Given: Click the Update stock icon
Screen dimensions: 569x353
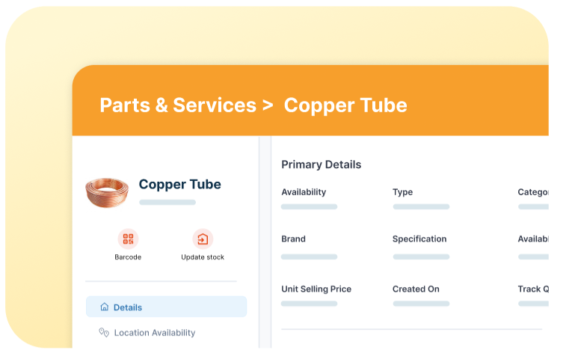Looking at the screenshot, I should [203, 239].
